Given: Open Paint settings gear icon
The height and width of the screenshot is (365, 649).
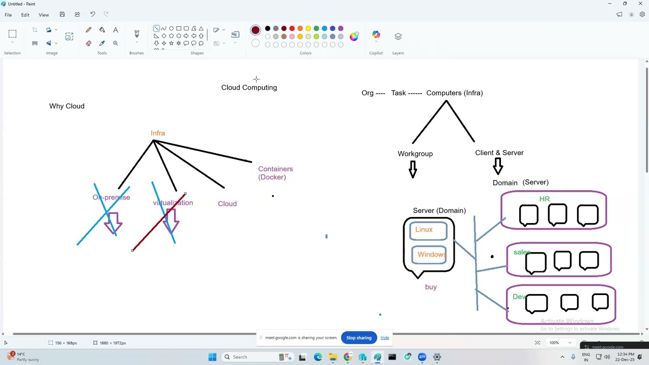Looking at the screenshot, I should (x=642, y=15).
